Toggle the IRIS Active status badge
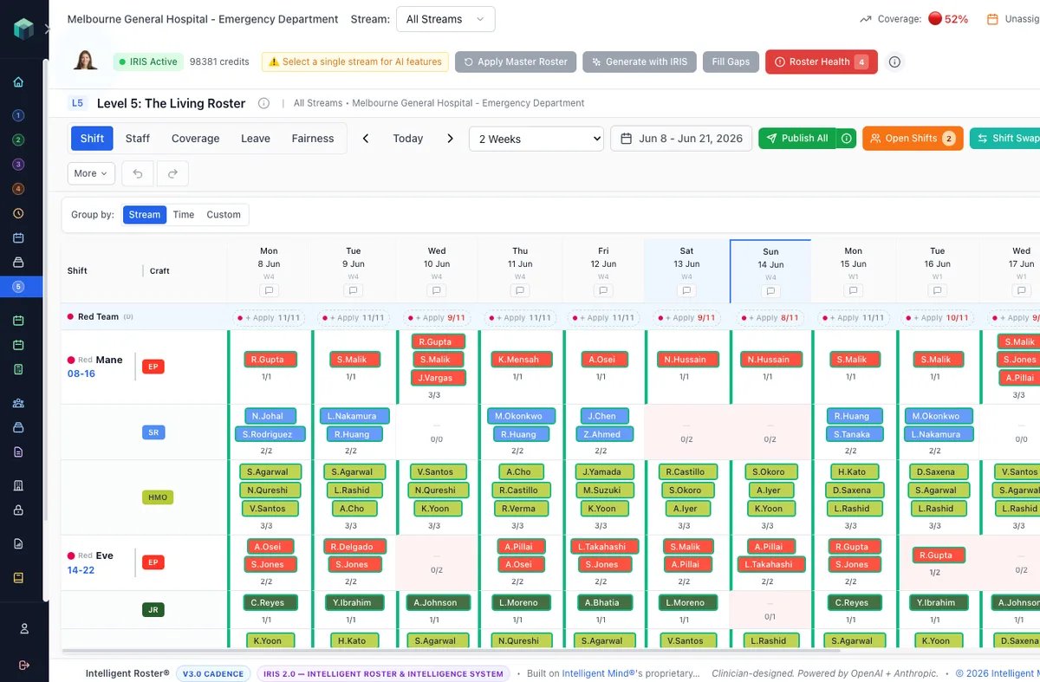The width and height of the screenshot is (1040, 682). tap(148, 62)
